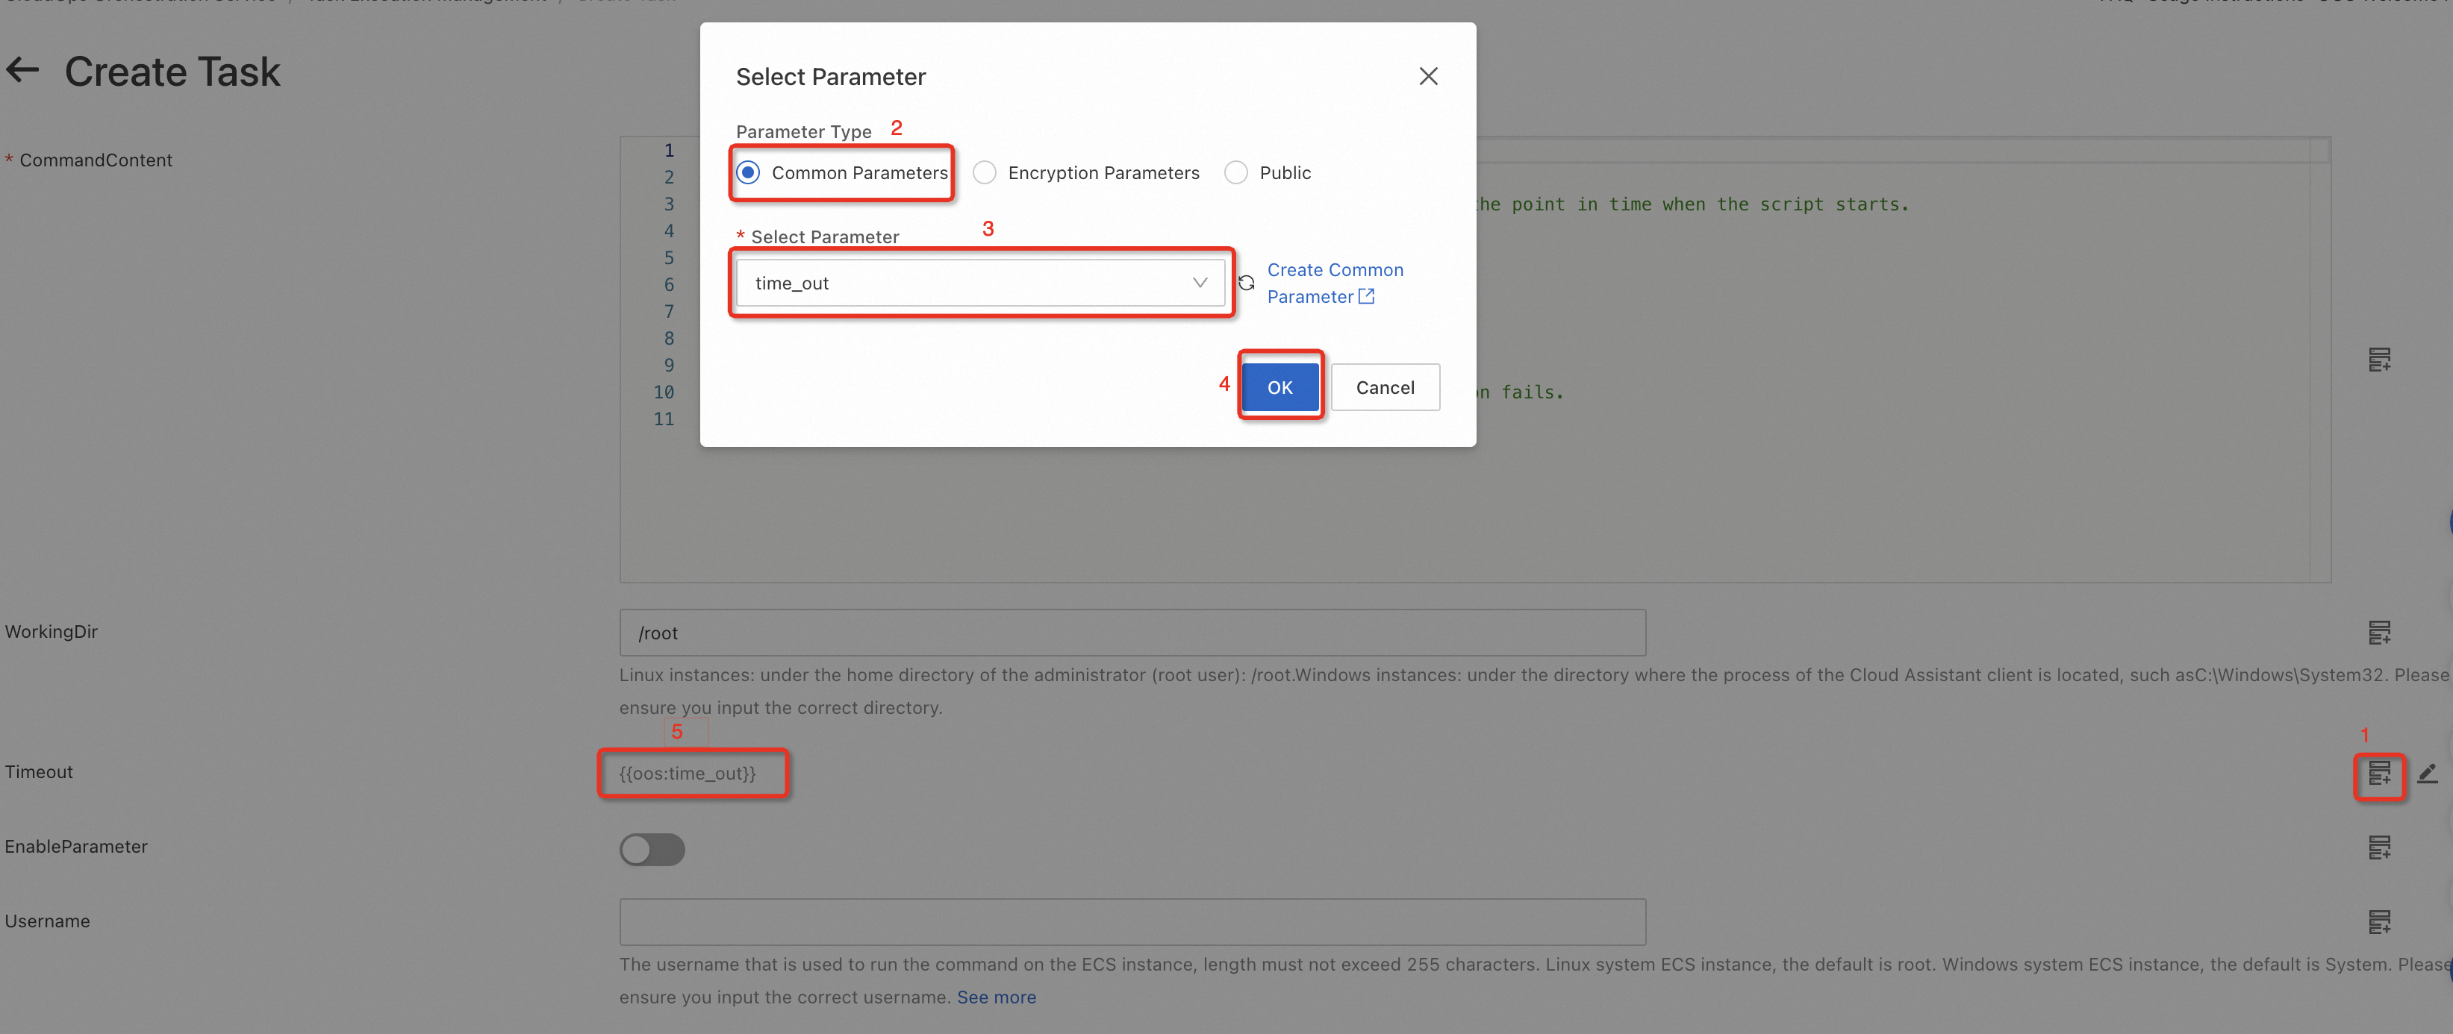Screen dimensions: 2453x1034
Task: Click the pencil edit icon for Timeout
Action: (x=2428, y=774)
